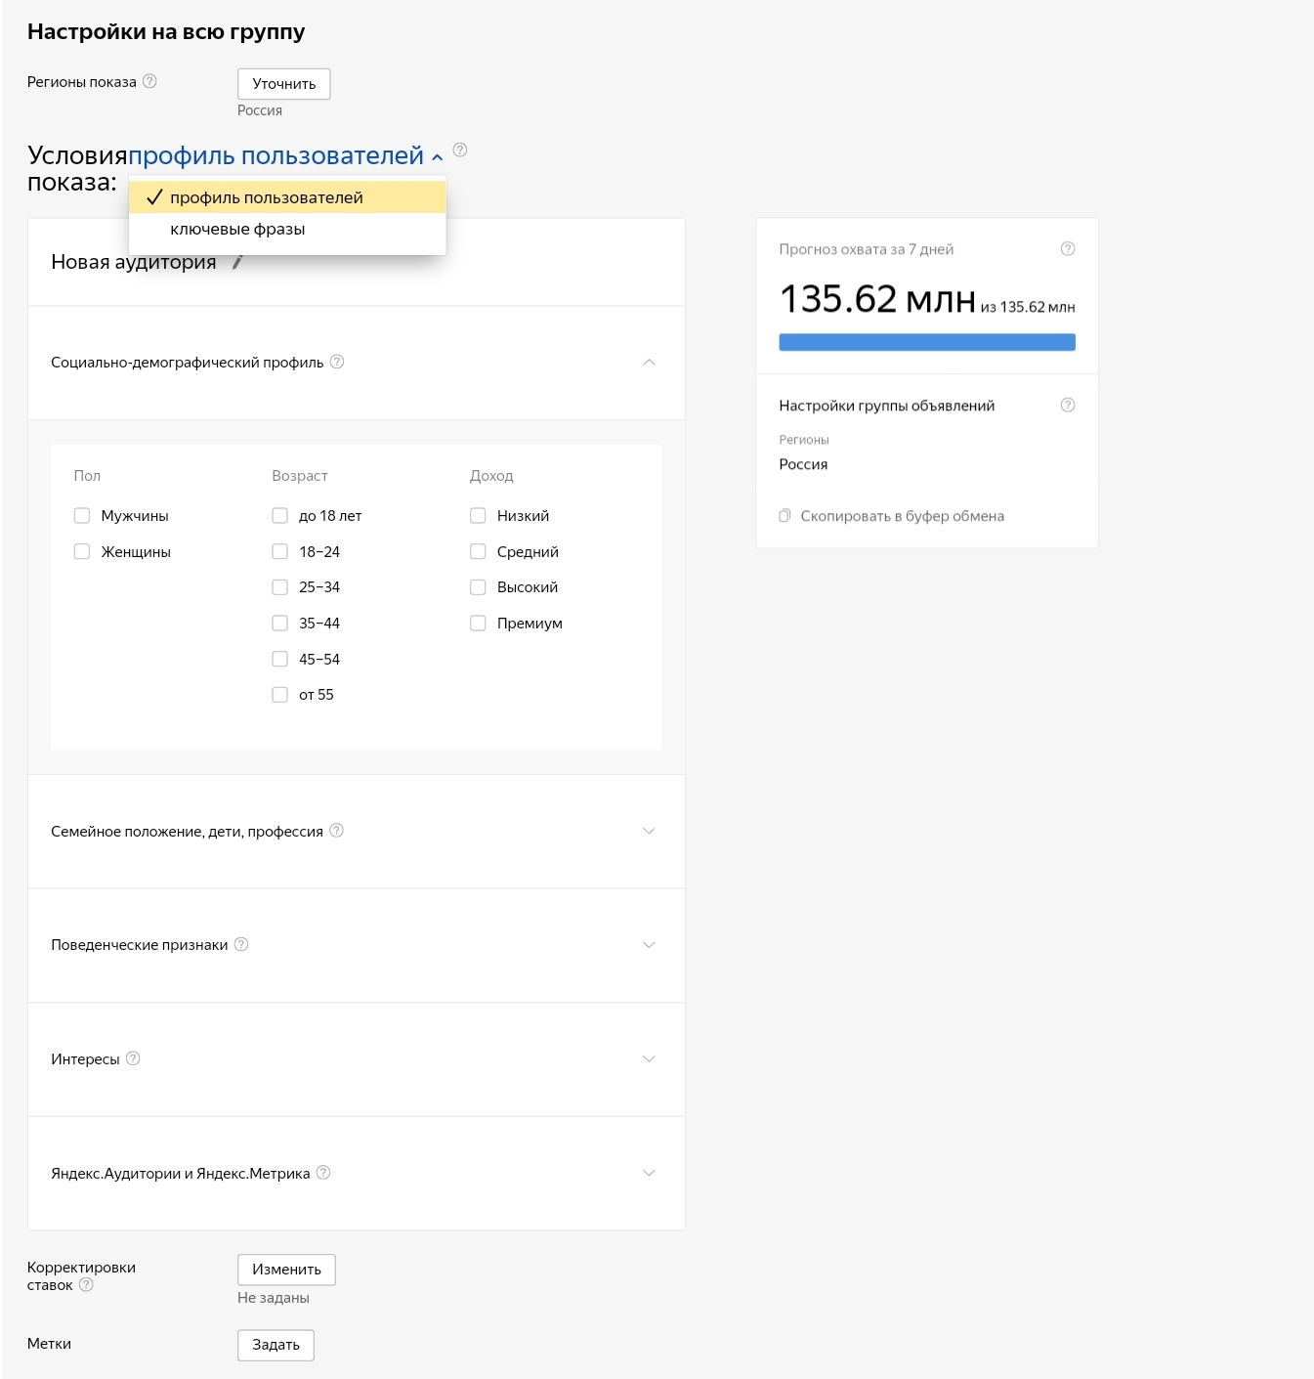Screen dimensions: 1314x1379
Task: Click Скопировать в буфер обмена link
Action: 902,516
